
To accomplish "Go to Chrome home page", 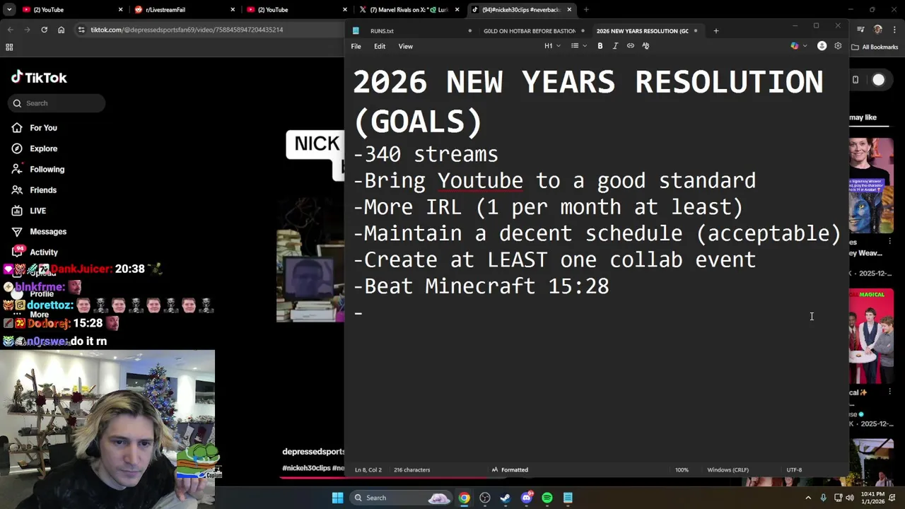I will (x=61, y=30).
